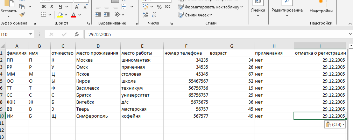Click the Insert Function fx icon
Viewport: 353px width, 140px height.
77,34
